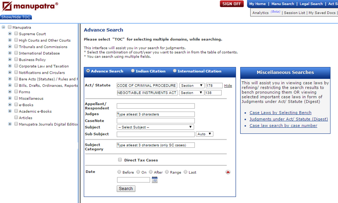Choose the On date option
Viewport: 338px width, 203px height.
pyautogui.click(x=138, y=172)
